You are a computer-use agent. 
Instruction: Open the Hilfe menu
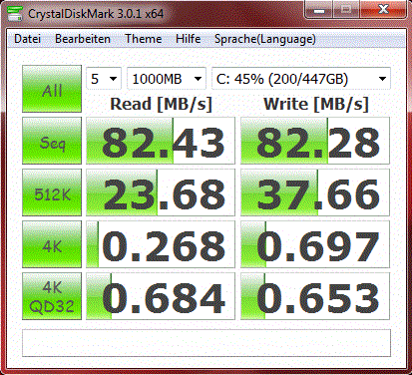(189, 39)
